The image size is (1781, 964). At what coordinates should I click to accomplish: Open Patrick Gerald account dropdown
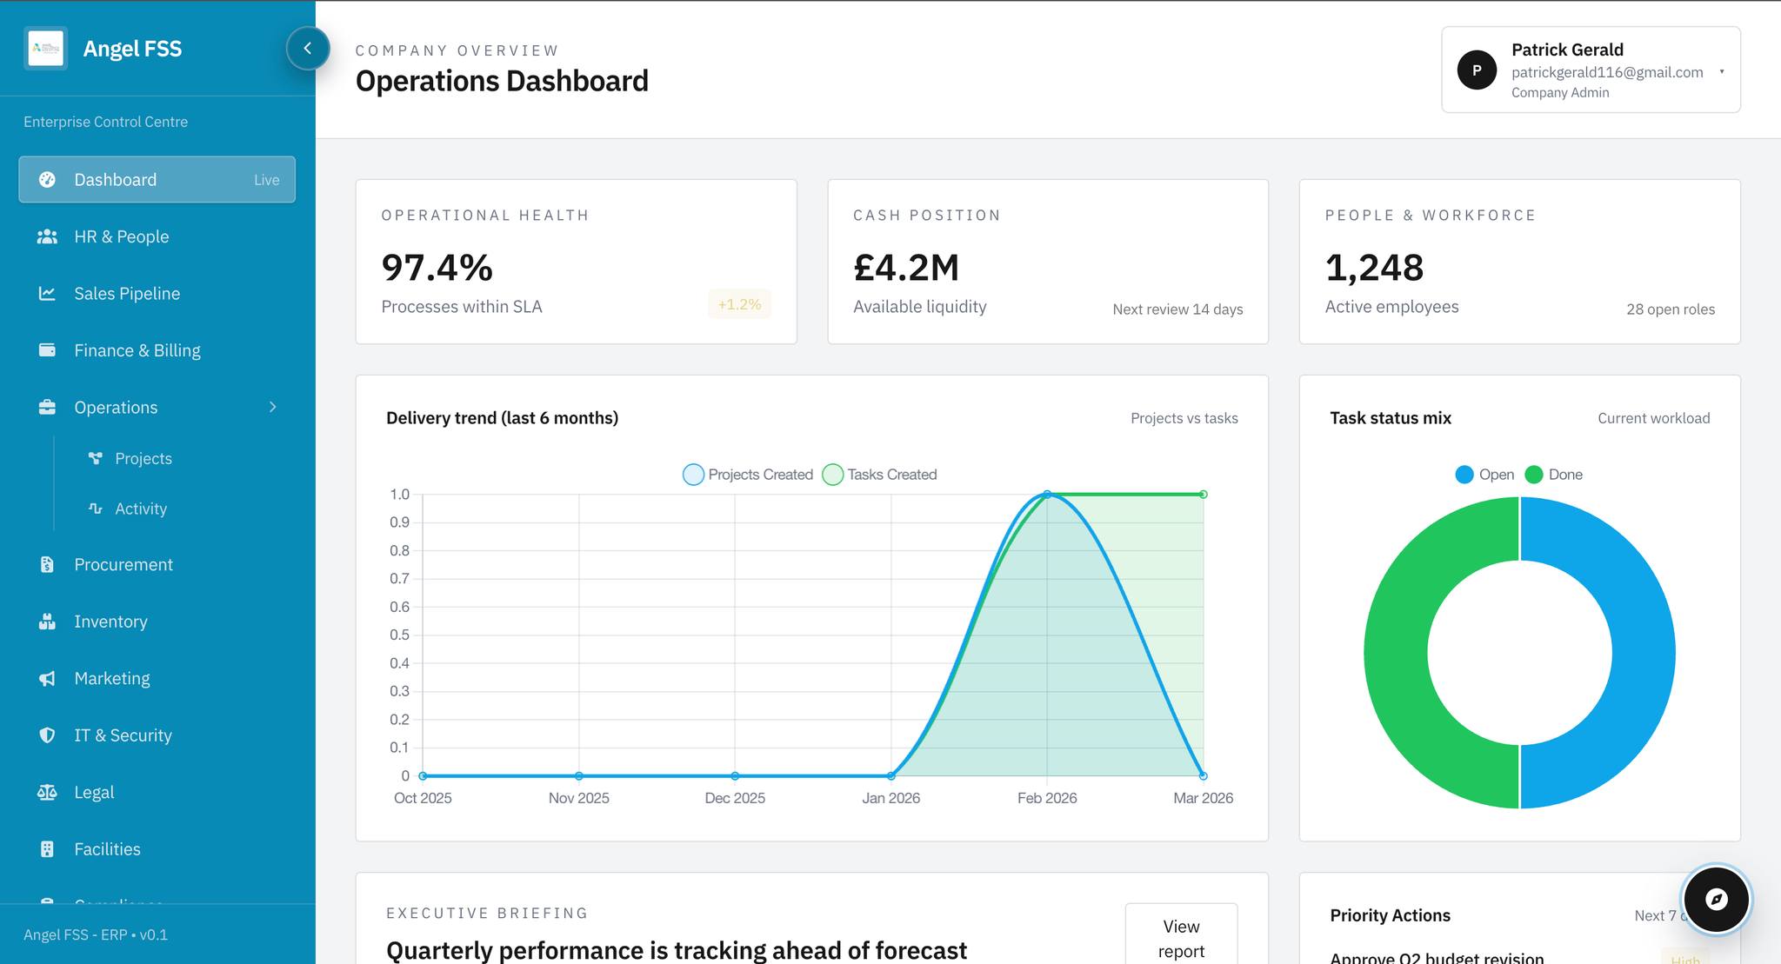[x=1721, y=71]
